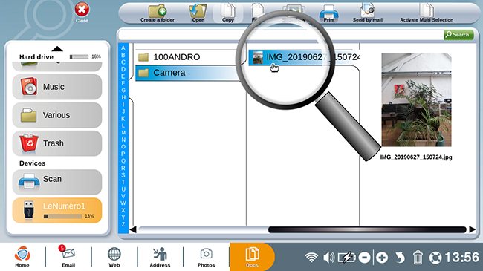Select the IMG_20190627_150724 file row
This screenshot has width=483, height=271.
(304, 58)
